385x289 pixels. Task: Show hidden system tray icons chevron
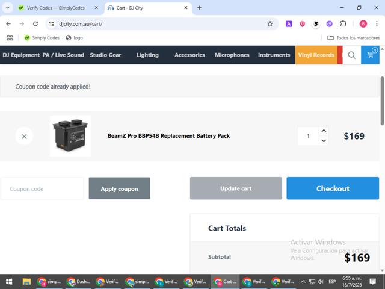pyautogui.click(x=303, y=282)
